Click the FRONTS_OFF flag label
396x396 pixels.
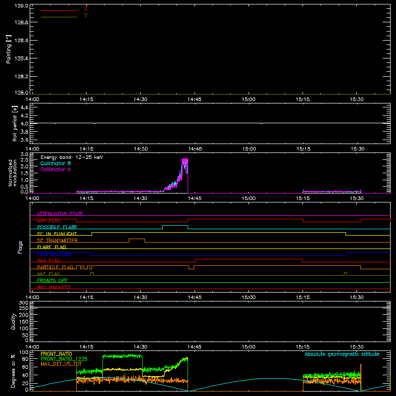(x=52, y=280)
